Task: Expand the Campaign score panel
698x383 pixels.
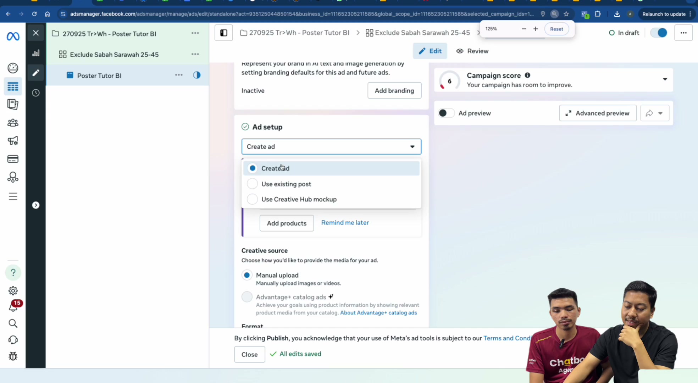Action: 665,79
